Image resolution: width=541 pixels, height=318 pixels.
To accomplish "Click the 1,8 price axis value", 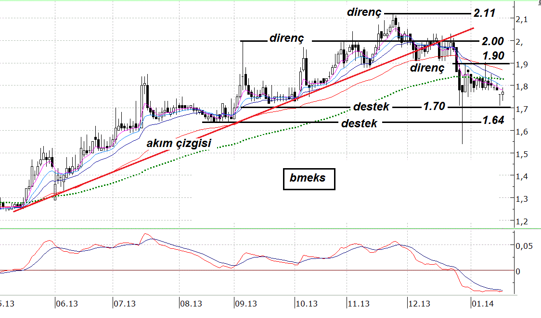I will coord(522,87).
